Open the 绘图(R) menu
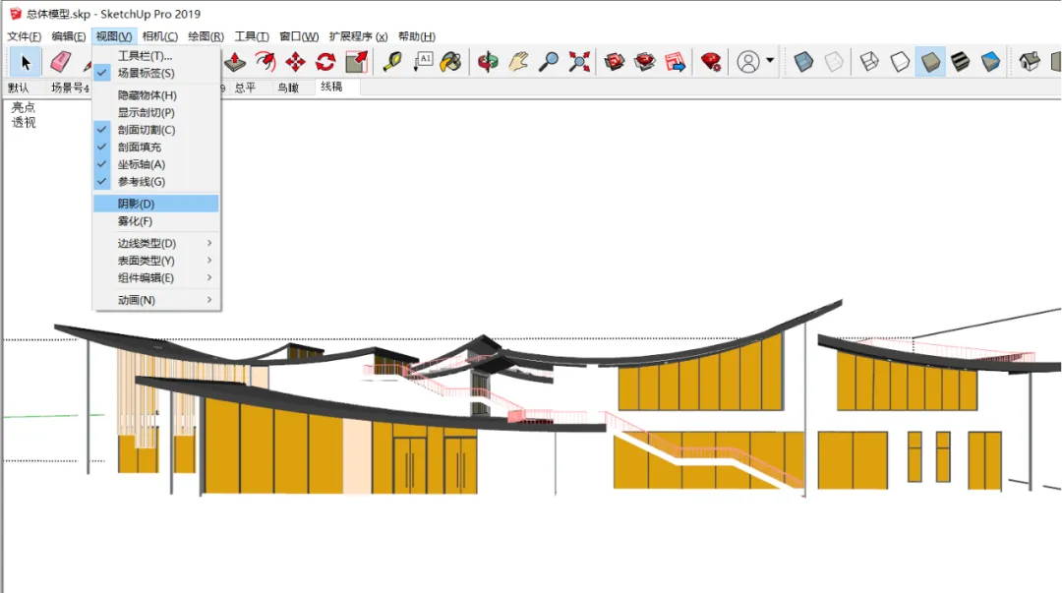 [x=206, y=36]
